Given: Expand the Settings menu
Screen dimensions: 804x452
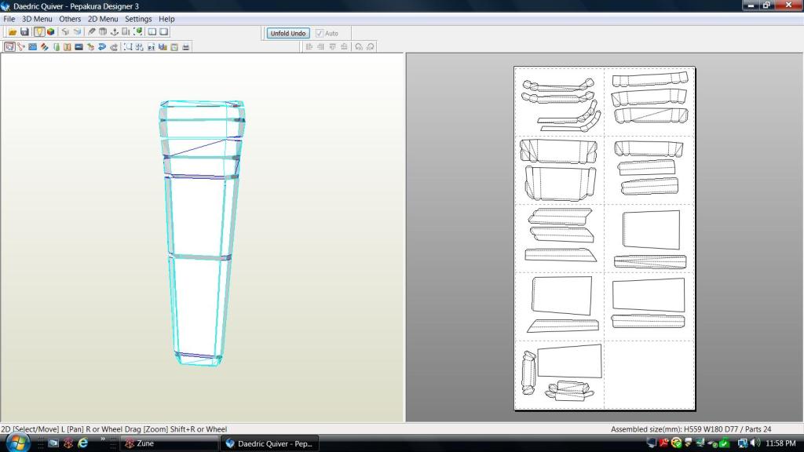Looking at the screenshot, I should click(138, 19).
